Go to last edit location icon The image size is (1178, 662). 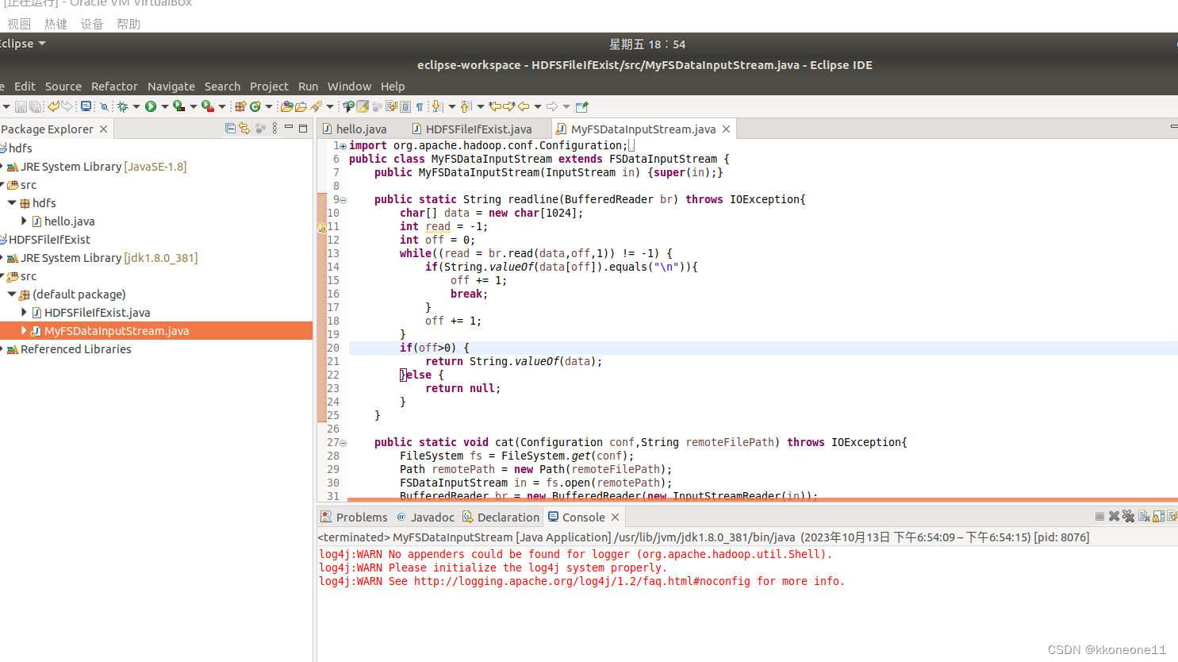[495, 106]
